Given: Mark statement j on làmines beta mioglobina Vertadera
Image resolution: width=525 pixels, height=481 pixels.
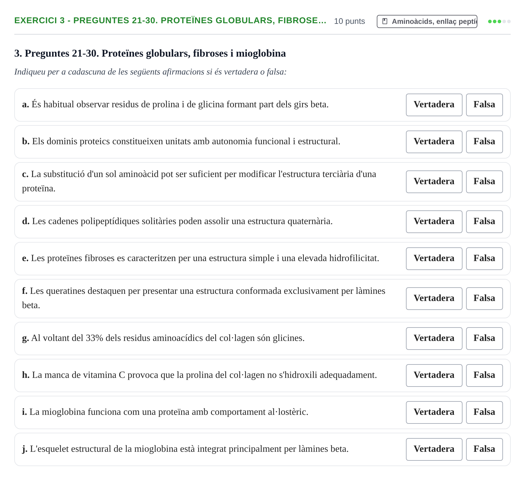Looking at the screenshot, I should tap(434, 449).
